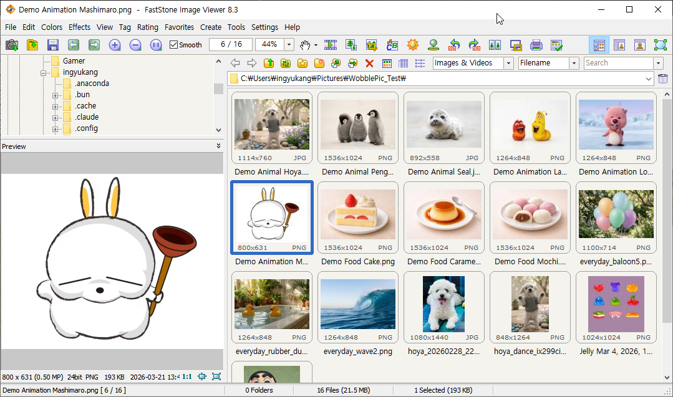Open the Favorites menu
This screenshot has height=397, width=673.
(180, 27)
